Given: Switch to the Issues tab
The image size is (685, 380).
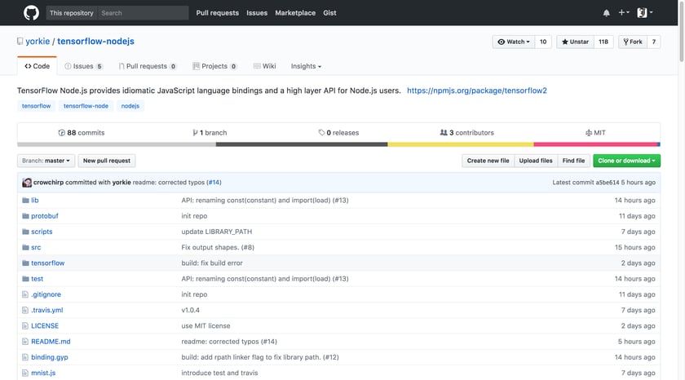Looking at the screenshot, I should click(x=83, y=66).
